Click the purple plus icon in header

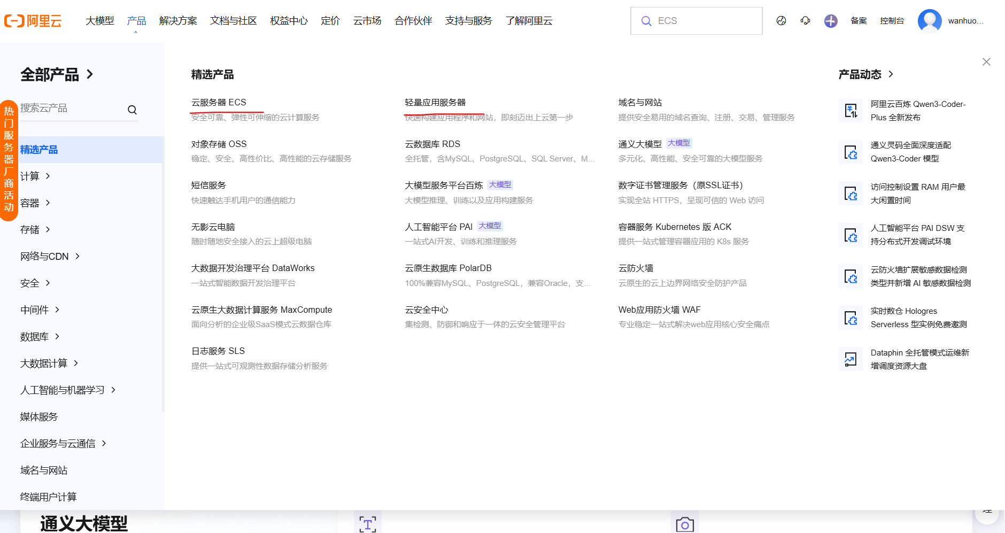tap(831, 21)
